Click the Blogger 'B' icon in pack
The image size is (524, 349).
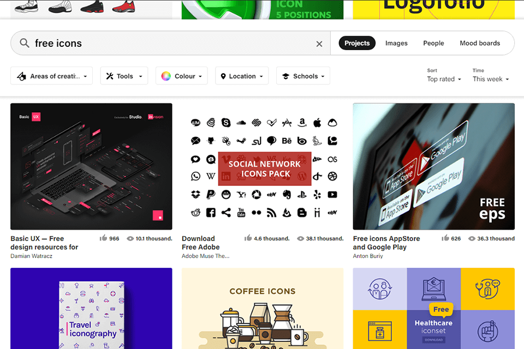302,213
